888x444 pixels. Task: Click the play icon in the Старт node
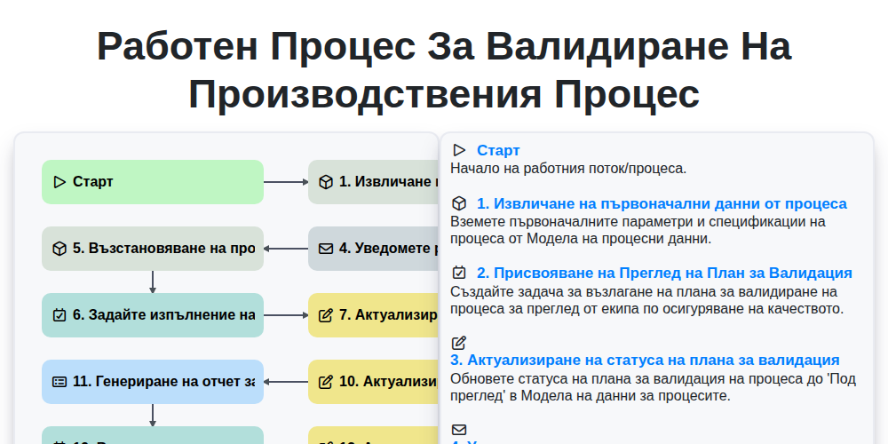tap(59, 182)
